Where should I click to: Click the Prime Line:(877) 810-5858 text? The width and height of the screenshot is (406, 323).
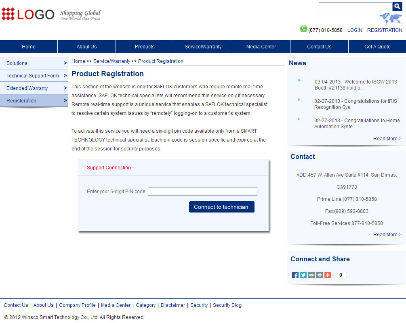[347, 199]
